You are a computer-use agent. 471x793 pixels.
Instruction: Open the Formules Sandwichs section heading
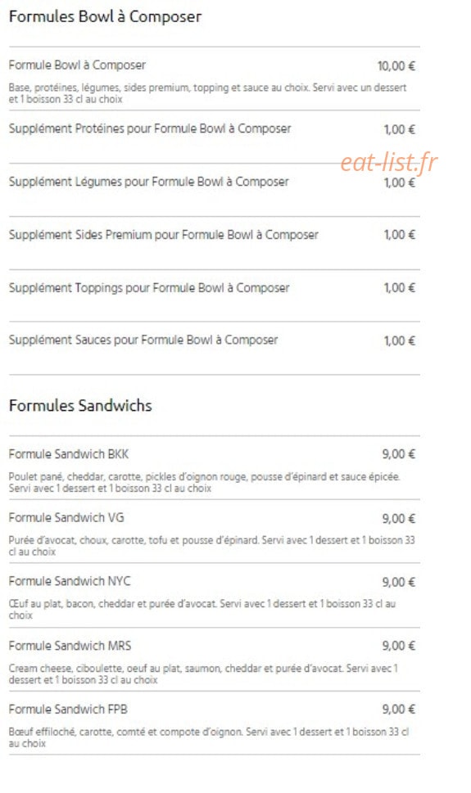[80, 406]
